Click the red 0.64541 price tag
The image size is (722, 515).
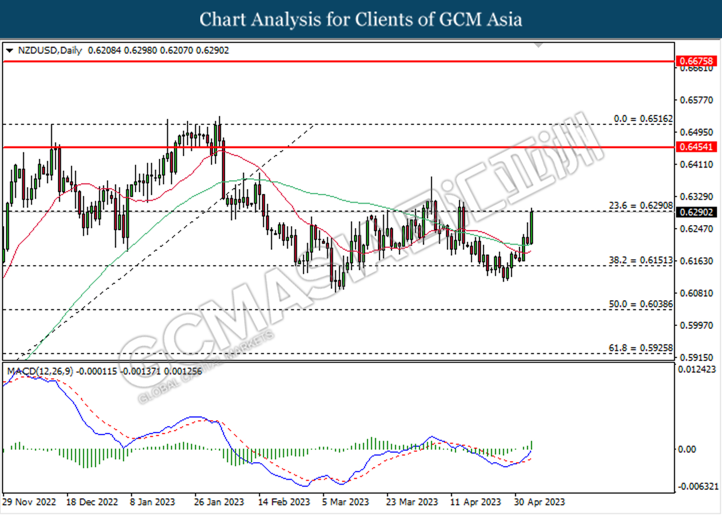coord(696,147)
